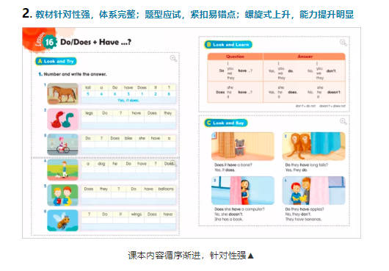The width and height of the screenshot is (389, 271).
Task: Click the dog with bone picture
Action: click(x=243, y=146)
